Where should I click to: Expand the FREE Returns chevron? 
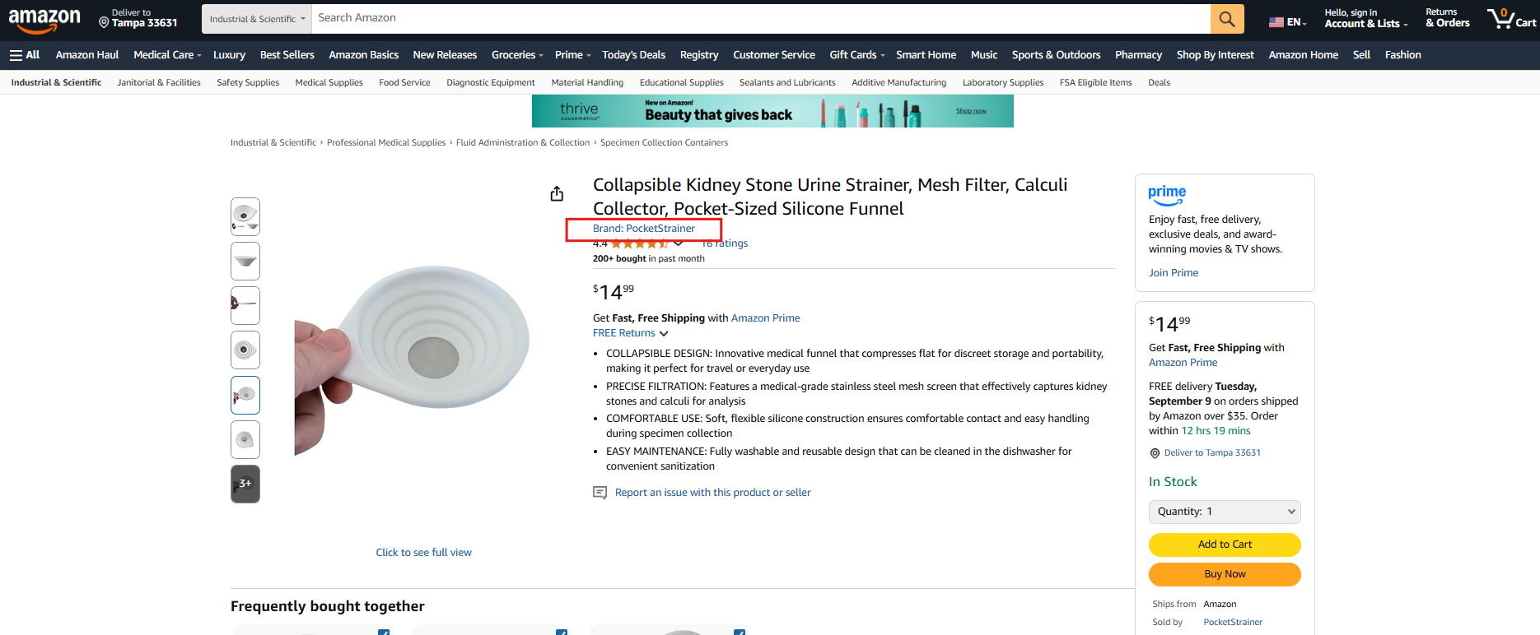click(x=664, y=334)
